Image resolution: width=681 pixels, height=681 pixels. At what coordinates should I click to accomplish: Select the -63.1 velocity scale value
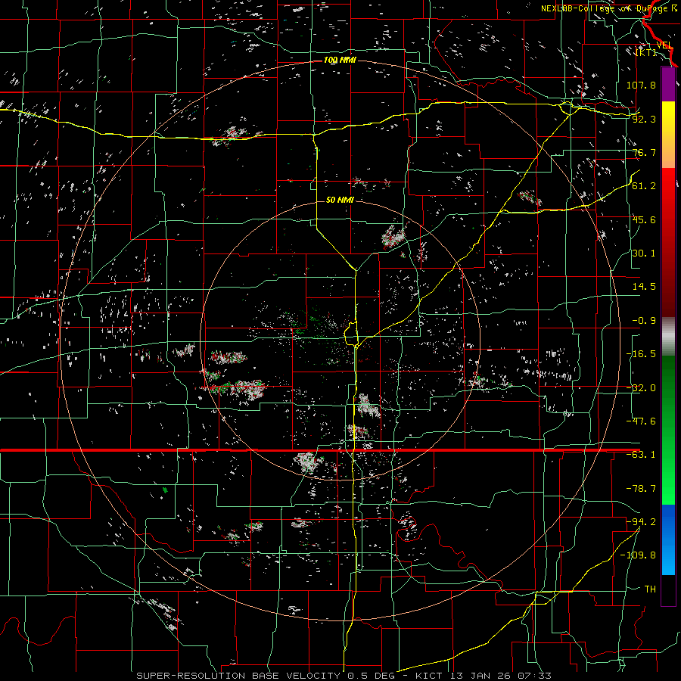pos(641,455)
